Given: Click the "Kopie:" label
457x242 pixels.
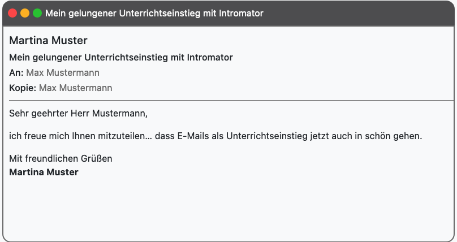Looking at the screenshot, I should (23, 88).
